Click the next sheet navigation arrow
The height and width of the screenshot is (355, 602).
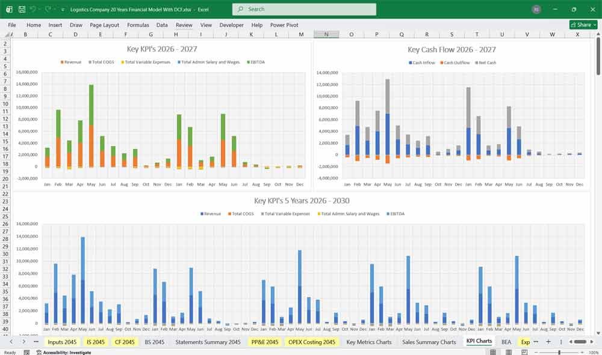(x=24, y=342)
